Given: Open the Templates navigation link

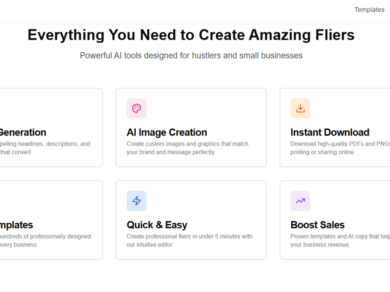Looking at the screenshot, I should coord(369,10).
